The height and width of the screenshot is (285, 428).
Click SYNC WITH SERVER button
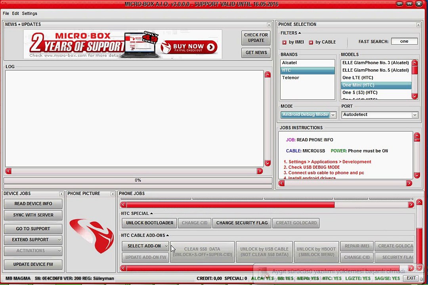[33, 215]
